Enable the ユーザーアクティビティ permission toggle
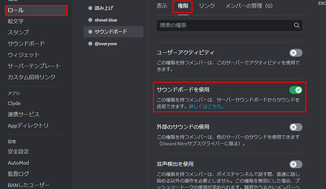Image resolution: width=326 pixels, height=189 pixels. [295, 53]
